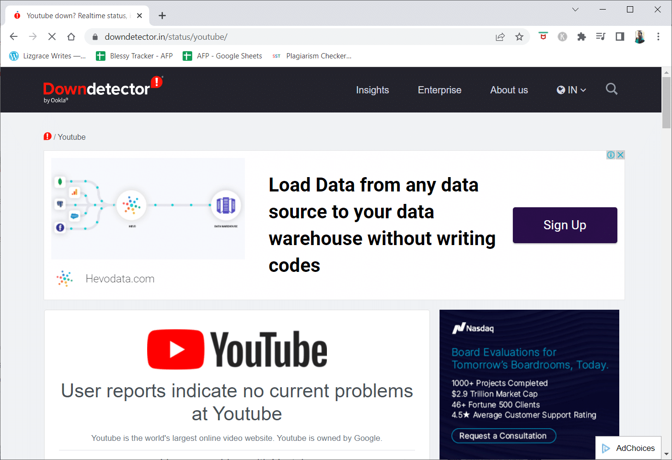Open the red shield extension icon

pos(543,36)
